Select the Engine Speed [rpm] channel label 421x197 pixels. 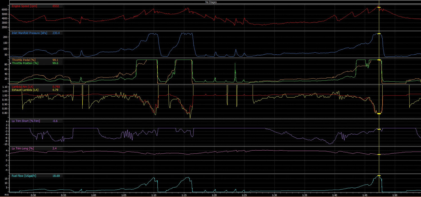pyautogui.click(x=24, y=6)
